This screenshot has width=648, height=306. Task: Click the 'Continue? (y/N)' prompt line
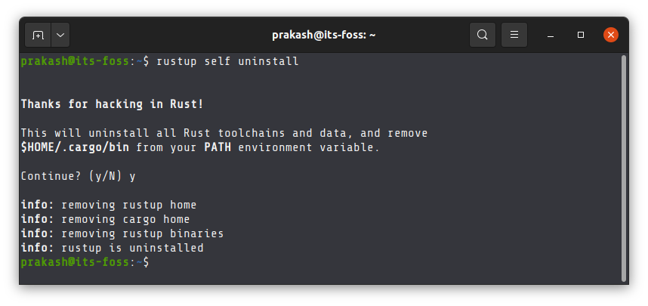coord(78,176)
